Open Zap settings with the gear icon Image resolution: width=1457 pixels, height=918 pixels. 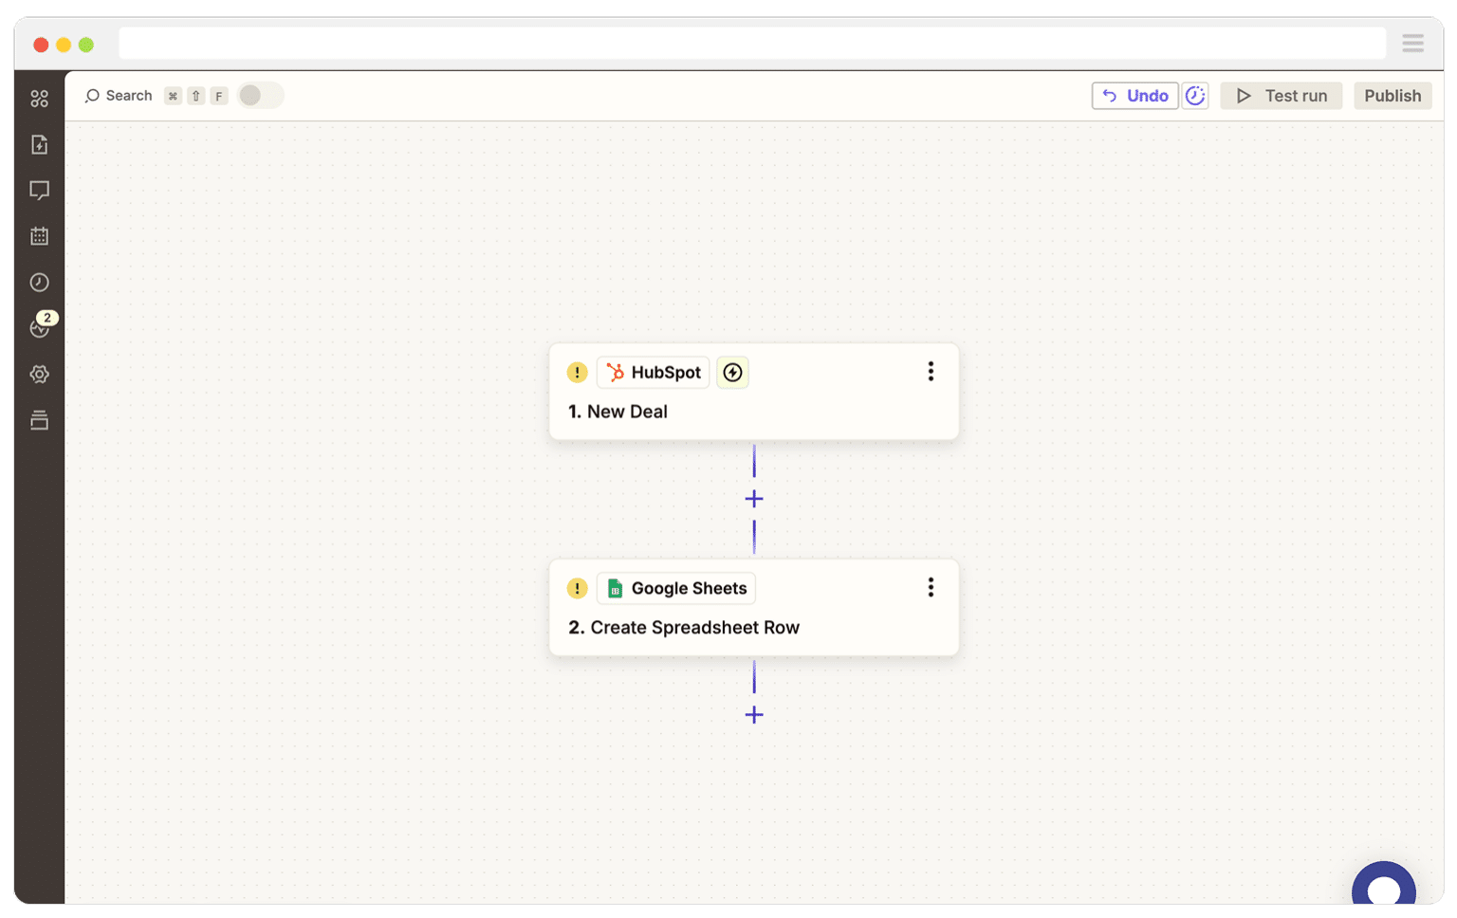click(x=39, y=374)
